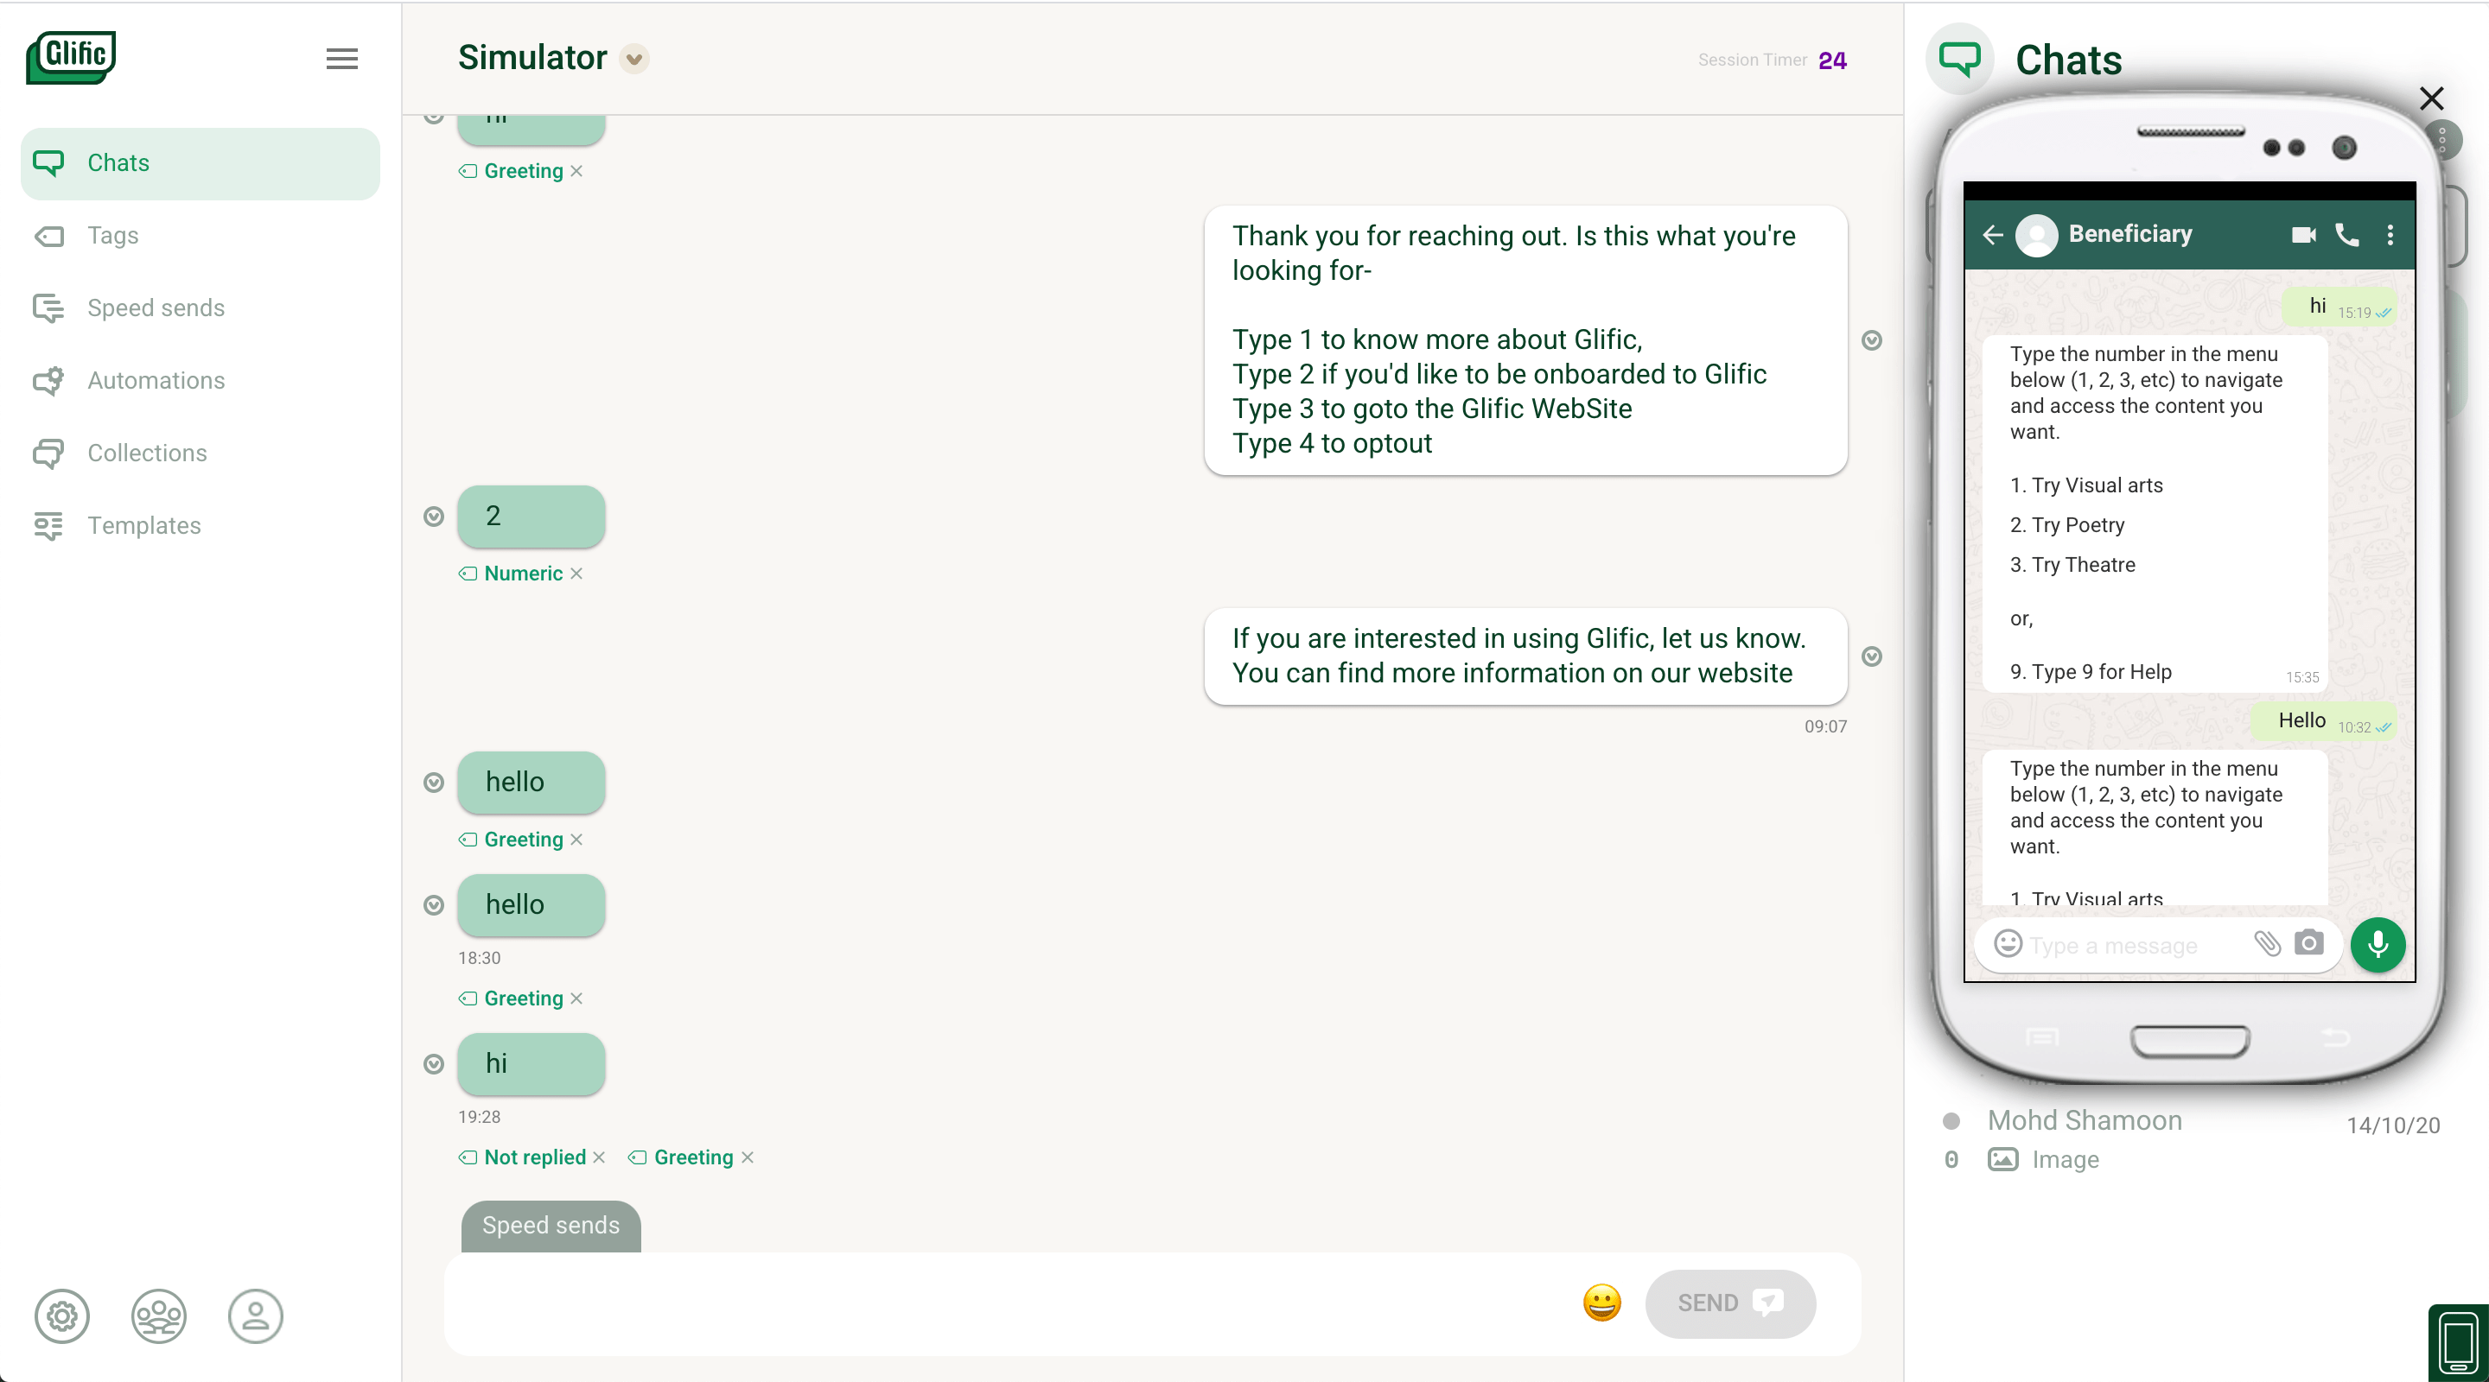Tap the green microphone button in simulator

2378,945
